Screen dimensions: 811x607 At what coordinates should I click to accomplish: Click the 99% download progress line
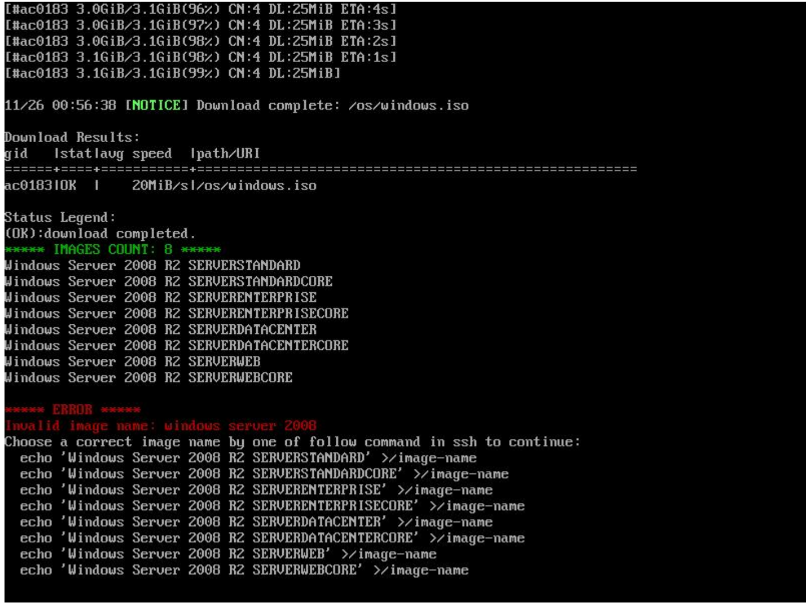[x=173, y=73]
